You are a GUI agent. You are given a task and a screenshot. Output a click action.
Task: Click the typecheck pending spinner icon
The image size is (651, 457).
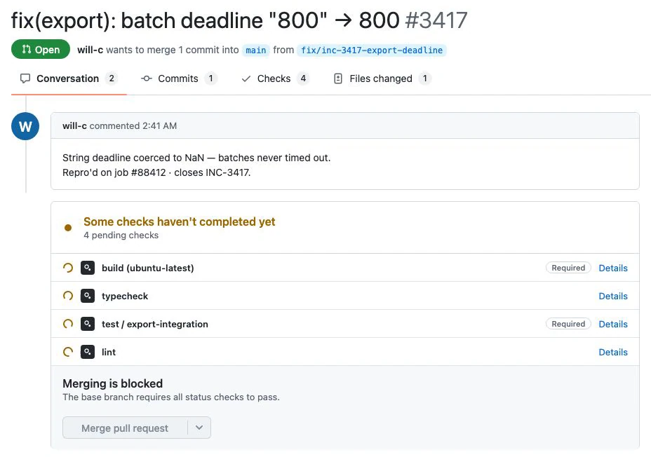click(x=68, y=296)
